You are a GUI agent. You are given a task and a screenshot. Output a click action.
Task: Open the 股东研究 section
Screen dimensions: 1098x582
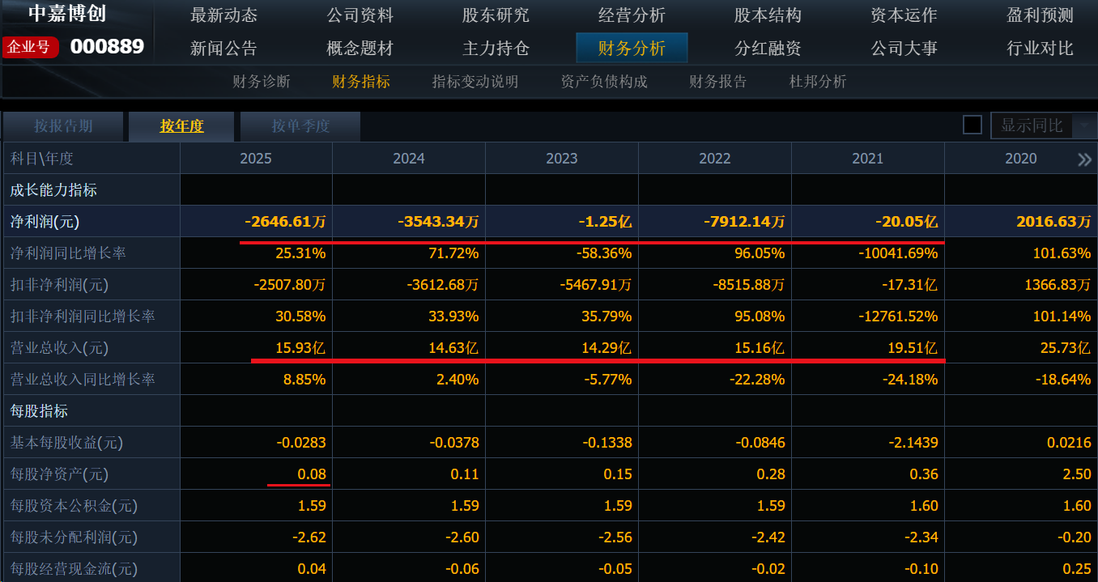496,15
